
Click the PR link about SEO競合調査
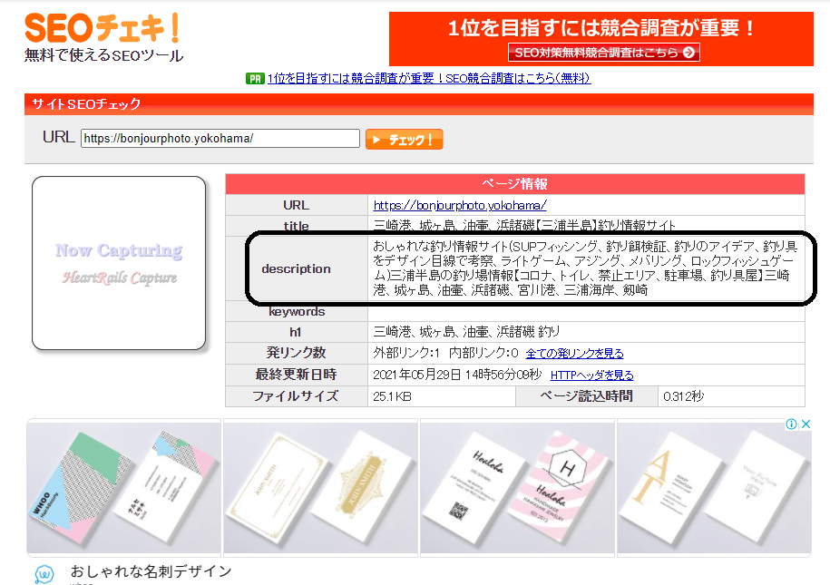[x=425, y=79]
